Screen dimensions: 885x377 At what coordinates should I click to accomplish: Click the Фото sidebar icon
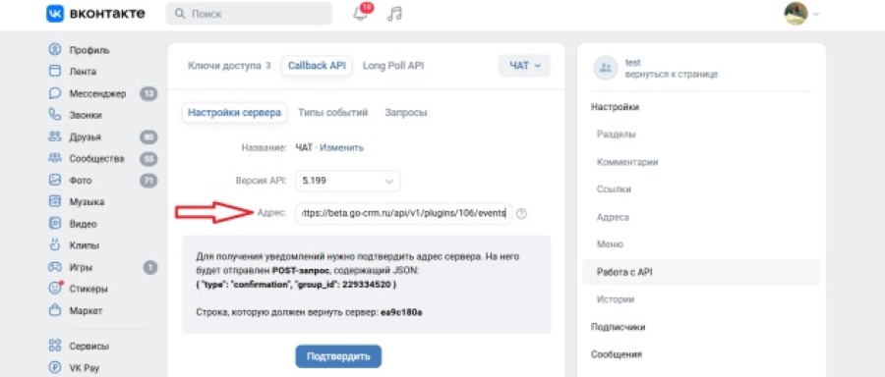(x=55, y=181)
